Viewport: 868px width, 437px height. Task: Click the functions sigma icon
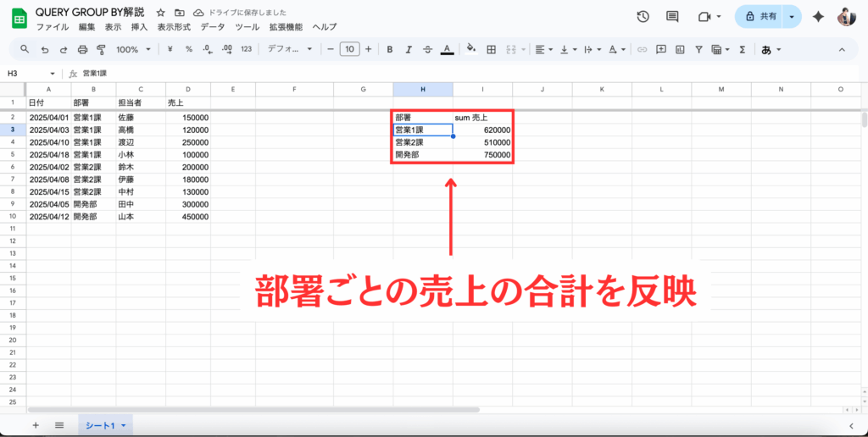(742, 50)
